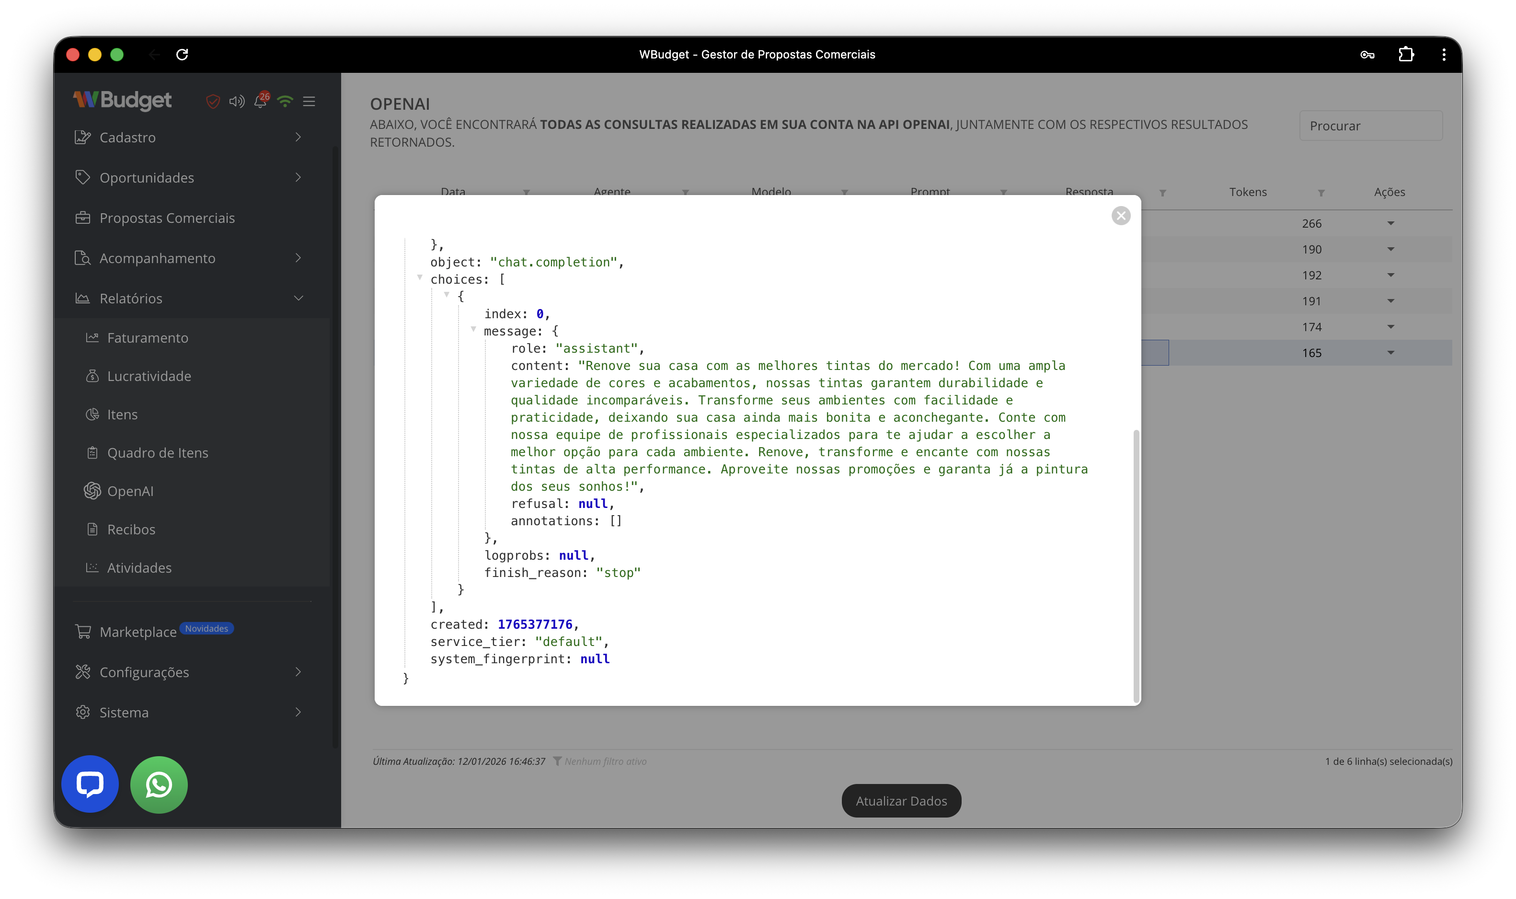Open the Recibos report
Screen dimensions: 1516x899
[x=131, y=529]
